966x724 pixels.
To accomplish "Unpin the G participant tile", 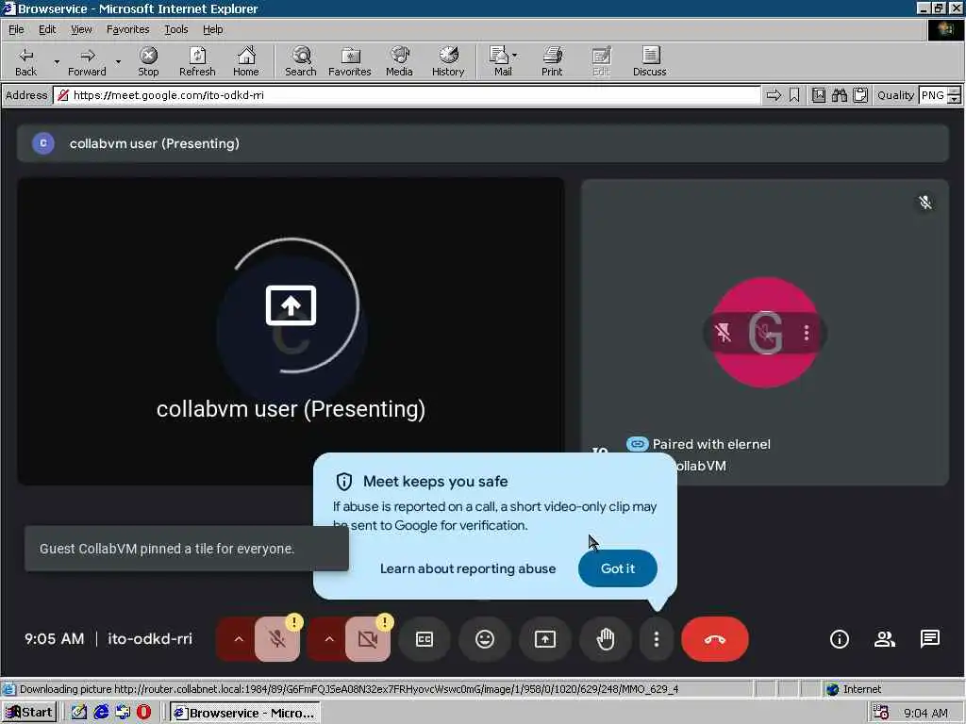I will click(724, 333).
